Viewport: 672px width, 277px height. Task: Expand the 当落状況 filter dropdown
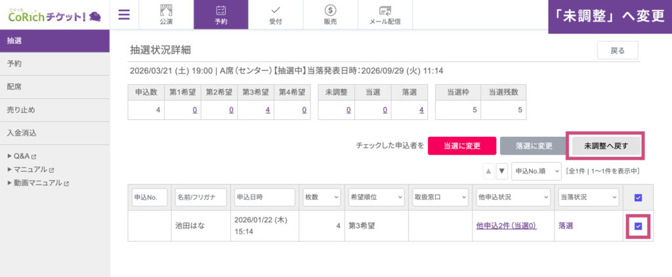pyautogui.click(x=587, y=197)
